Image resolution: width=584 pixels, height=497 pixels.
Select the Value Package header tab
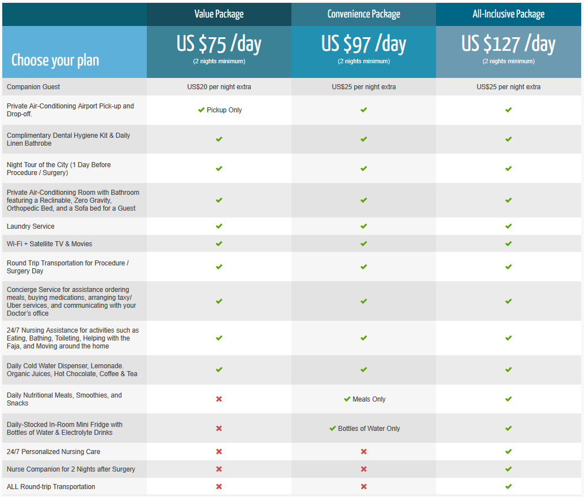point(219,14)
